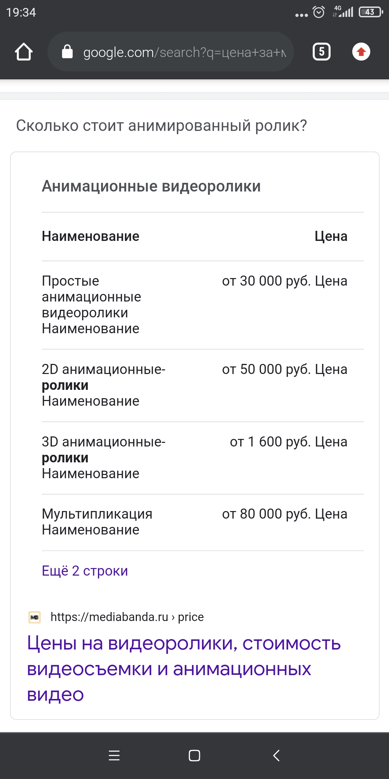This screenshot has height=779, width=389.
Task: Tap the red update arrow icon
Action: [x=361, y=52]
